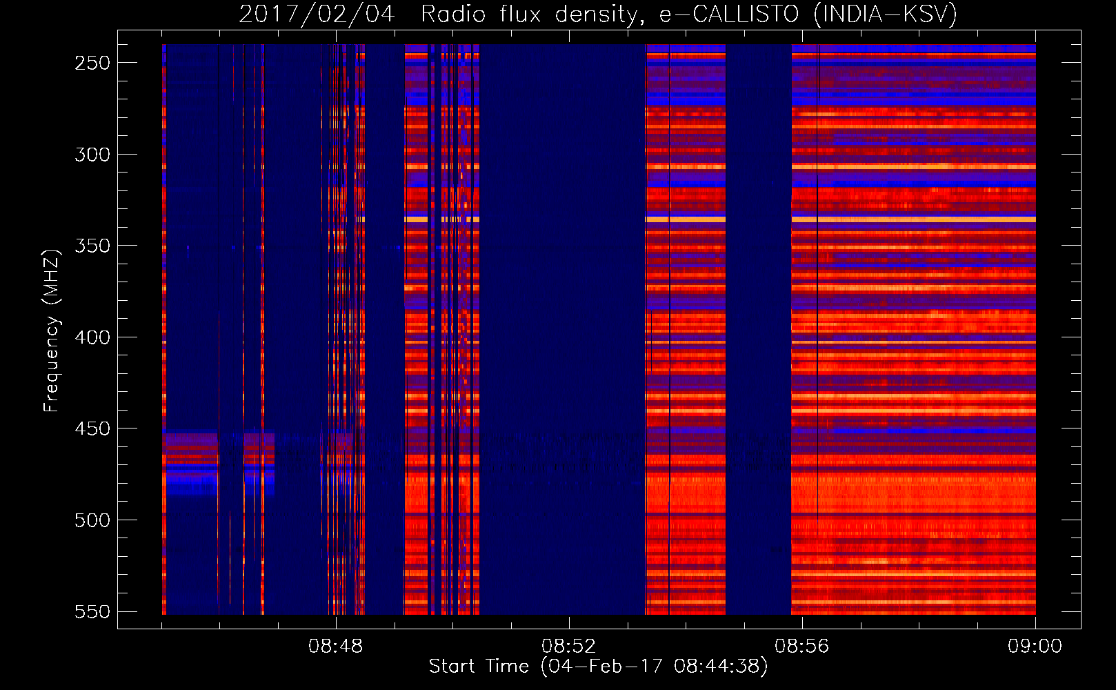This screenshot has height=690, width=1116.
Task: Click the 08:48 time axis label
Action: 336,647
